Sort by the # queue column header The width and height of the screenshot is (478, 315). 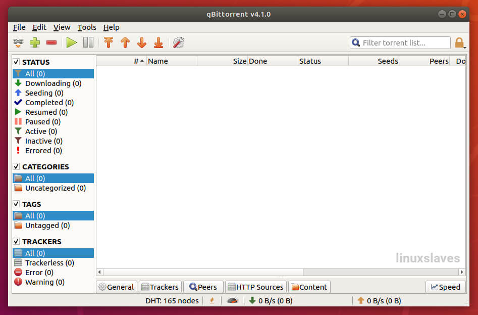[121, 61]
